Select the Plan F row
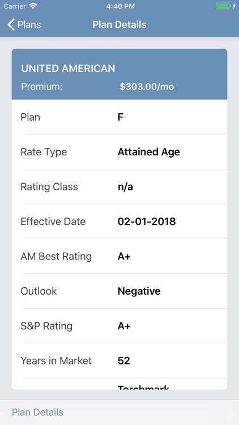 (119, 117)
